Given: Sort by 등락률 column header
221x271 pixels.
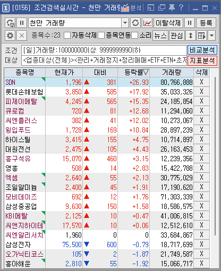Looking at the screenshot, I should [x=134, y=73].
